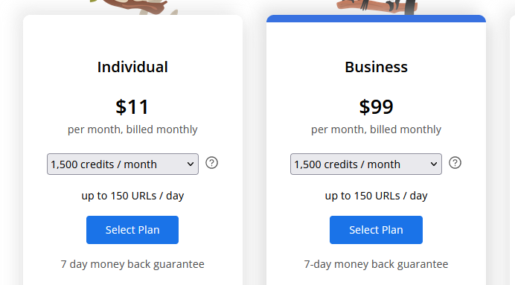515x285 pixels.
Task: Click the $11 price text
Action: click(x=132, y=106)
